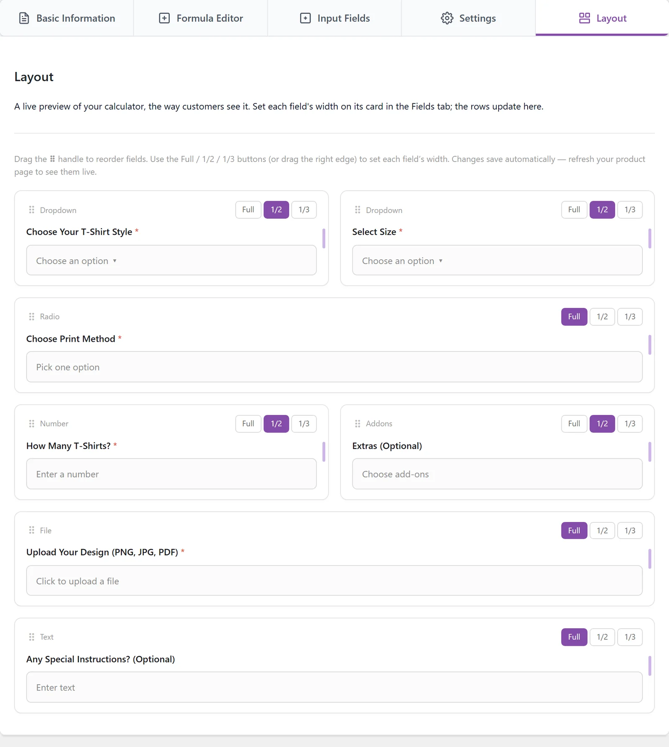
Task: Click the Layout grid icon
Action: tap(585, 18)
